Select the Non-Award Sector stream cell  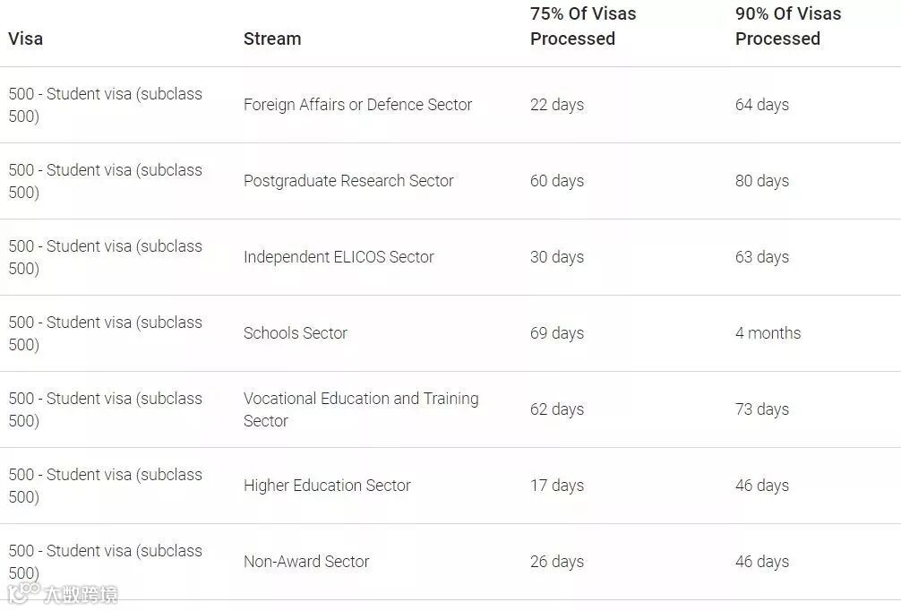pos(306,562)
